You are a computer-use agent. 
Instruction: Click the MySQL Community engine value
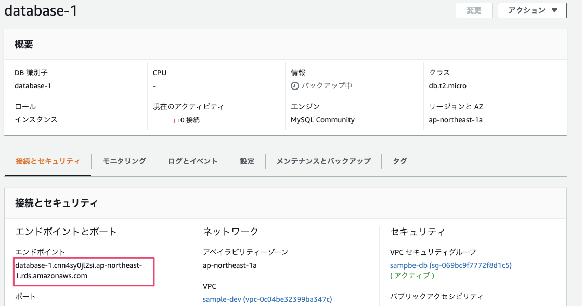322,120
